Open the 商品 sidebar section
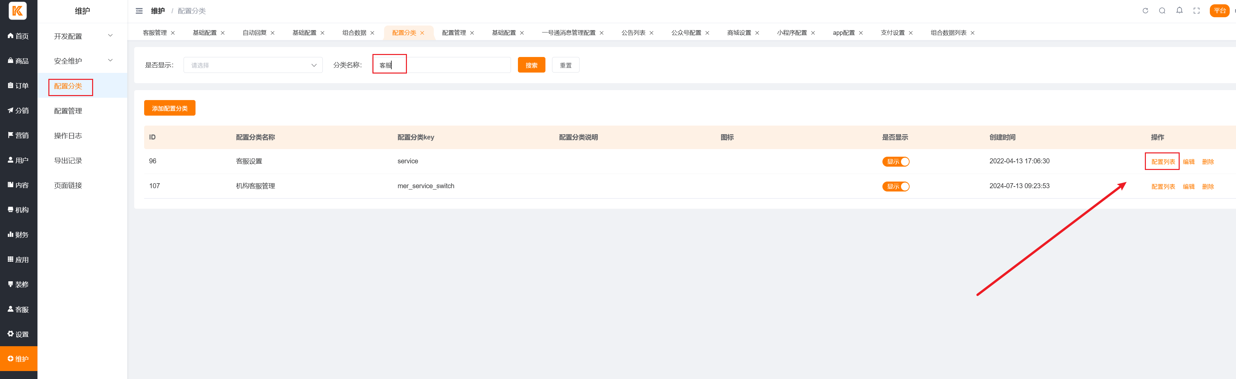1236x379 pixels. point(18,61)
